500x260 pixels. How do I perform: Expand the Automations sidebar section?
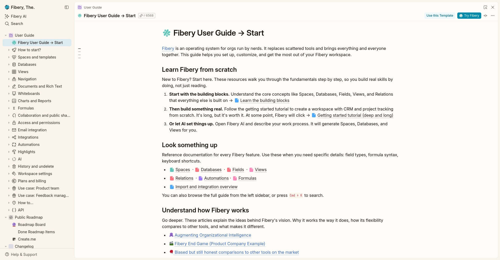pyautogui.click(x=9, y=145)
